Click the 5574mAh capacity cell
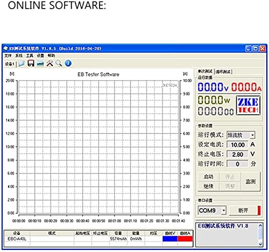 pos(118,239)
